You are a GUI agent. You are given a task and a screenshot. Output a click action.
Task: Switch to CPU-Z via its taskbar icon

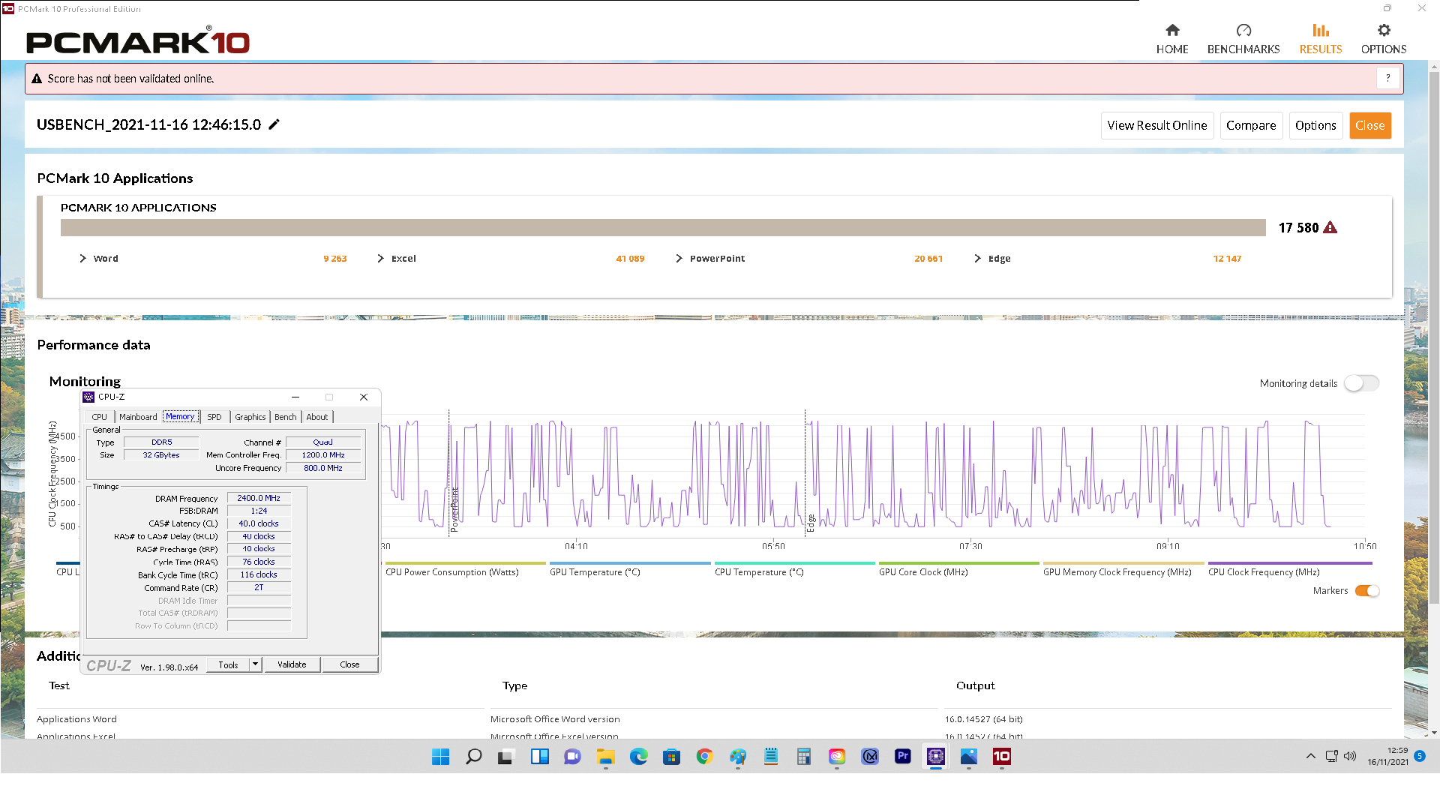click(935, 757)
